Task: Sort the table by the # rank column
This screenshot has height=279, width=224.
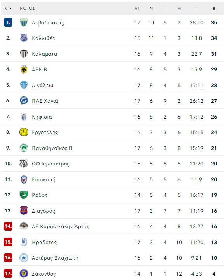Action: tap(8, 9)
